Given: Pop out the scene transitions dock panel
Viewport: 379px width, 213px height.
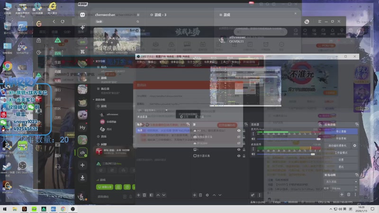Looking at the screenshot, I should [x=357, y=175].
